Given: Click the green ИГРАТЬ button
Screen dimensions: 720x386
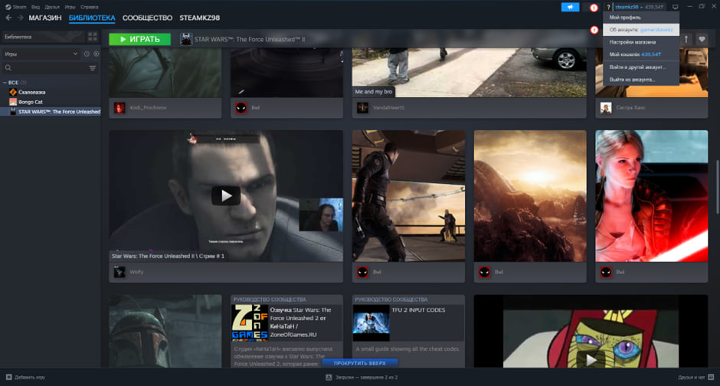Looking at the screenshot, I should [x=139, y=40].
